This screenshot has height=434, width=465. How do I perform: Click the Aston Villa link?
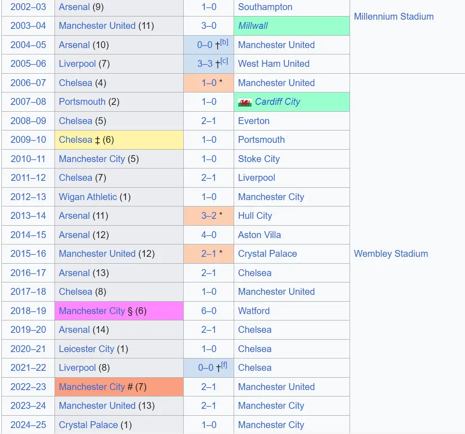(x=259, y=234)
